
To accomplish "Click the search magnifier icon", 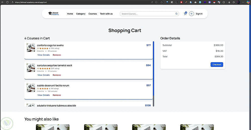I will tap(176, 14).
